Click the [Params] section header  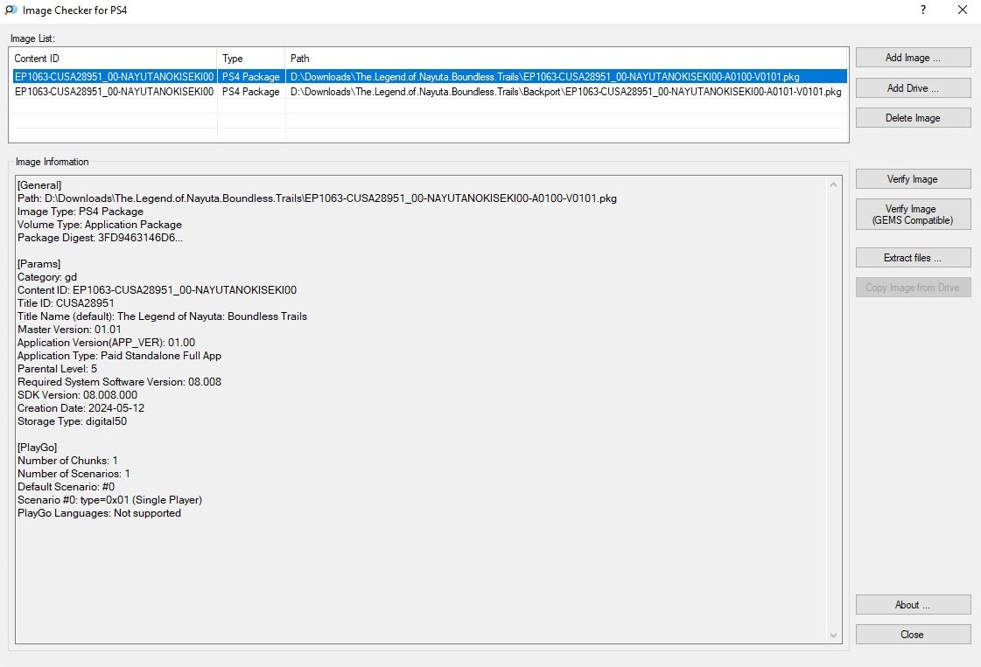tap(39, 264)
